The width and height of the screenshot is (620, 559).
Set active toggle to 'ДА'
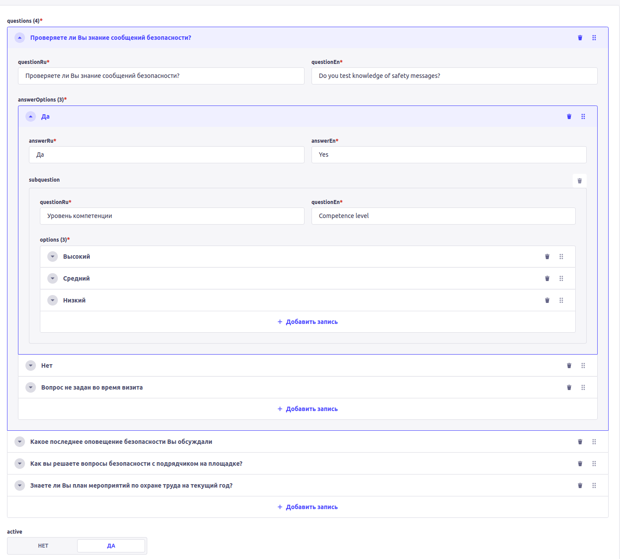pos(111,546)
